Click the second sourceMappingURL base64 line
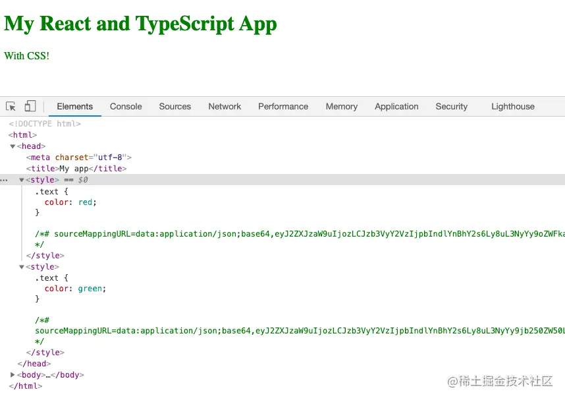The height and width of the screenshot is (400, 565). (x=300, y=331)
